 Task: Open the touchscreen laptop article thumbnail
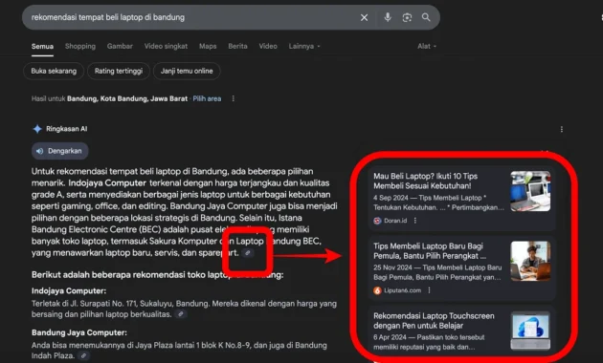530,331
